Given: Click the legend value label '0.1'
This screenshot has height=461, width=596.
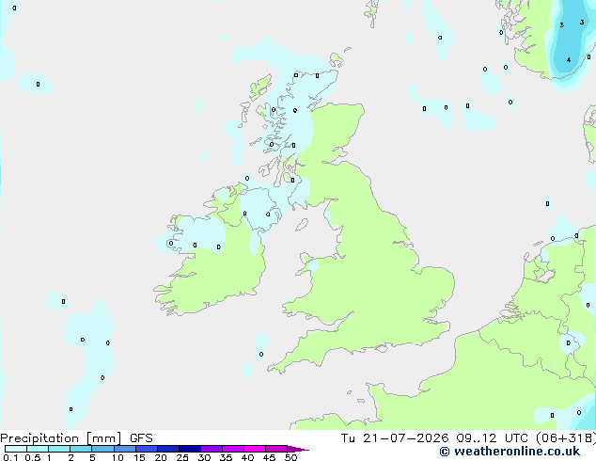Looking at the screenshot, I should 10,457.
